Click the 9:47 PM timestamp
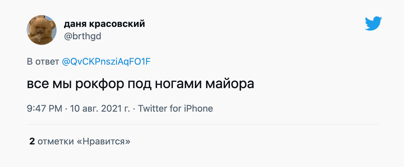The height and width of the screenshot is (167, 404). click(45, 109)
